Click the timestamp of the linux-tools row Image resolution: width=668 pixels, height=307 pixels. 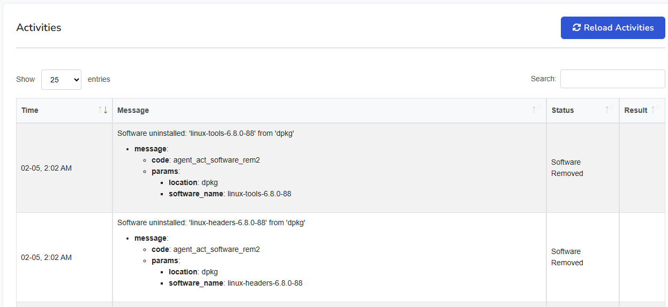pos(46,168)
